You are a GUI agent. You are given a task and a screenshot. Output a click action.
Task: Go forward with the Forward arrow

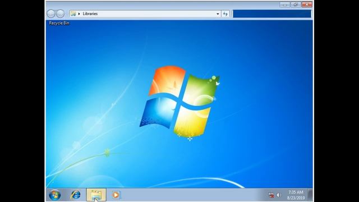60,13
